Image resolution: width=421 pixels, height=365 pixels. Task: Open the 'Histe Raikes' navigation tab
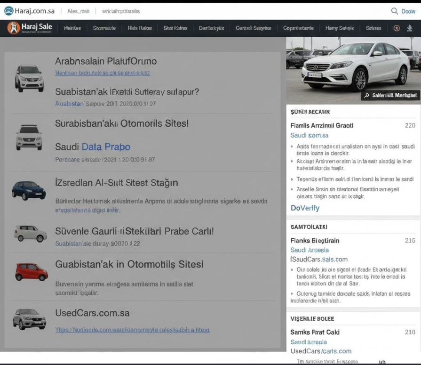(140, 28)
